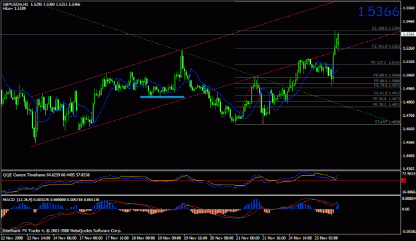The image size is (416, 241).
Task: Click the 19 Nov 00:00 time axis label
Action: click(x=170, y=238)
